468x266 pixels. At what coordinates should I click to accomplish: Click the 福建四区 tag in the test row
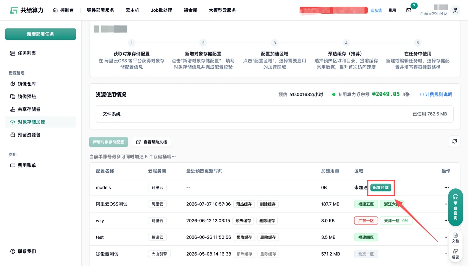pos(366,237)
